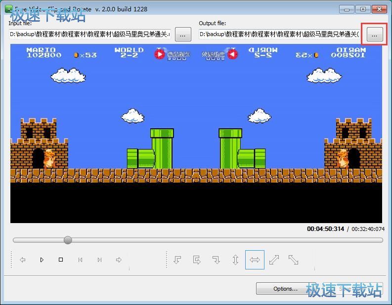Close the Free Video Flip window
392x305 pixels.
[x=380, y=9]
